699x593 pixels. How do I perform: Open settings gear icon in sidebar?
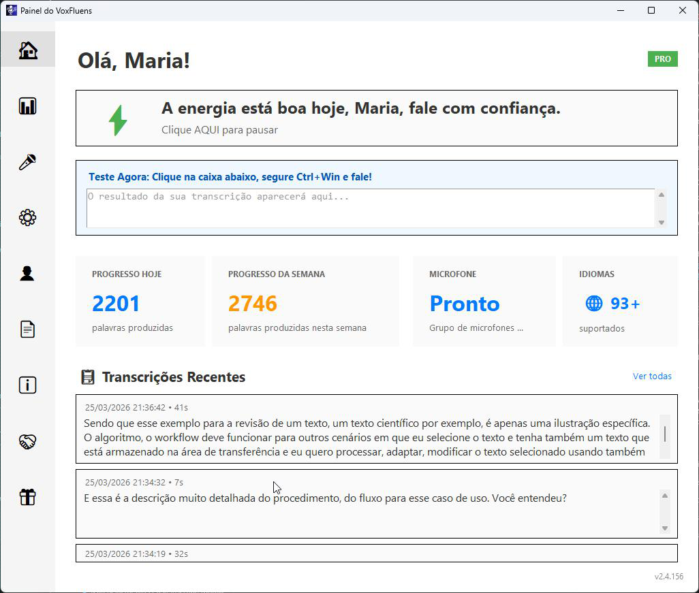coord(28,218)
